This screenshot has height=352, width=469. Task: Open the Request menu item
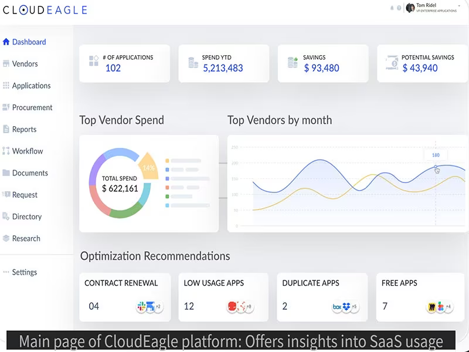pos(25,195)
